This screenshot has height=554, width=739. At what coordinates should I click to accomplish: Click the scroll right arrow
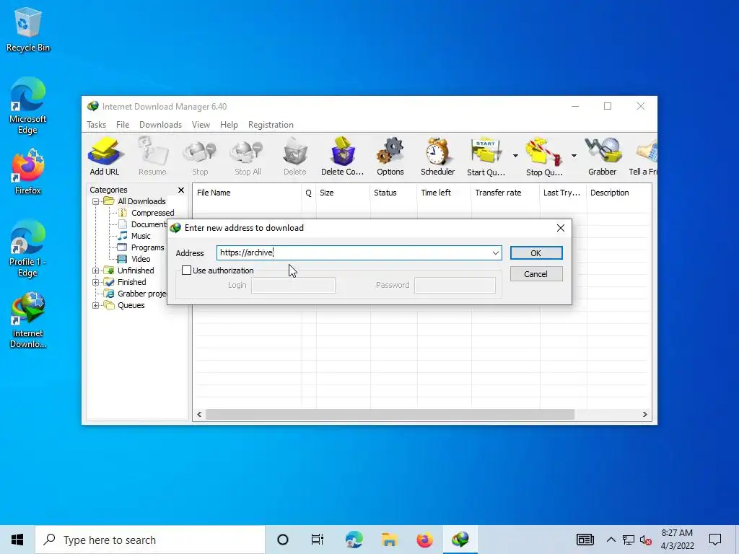coord(644,415)
